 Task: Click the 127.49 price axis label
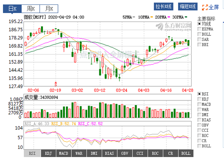click(x=16, y=86)
